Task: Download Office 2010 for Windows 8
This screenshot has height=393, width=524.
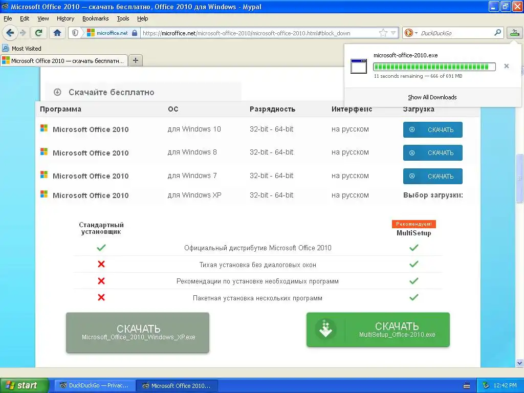Action: tap(432, 152)
